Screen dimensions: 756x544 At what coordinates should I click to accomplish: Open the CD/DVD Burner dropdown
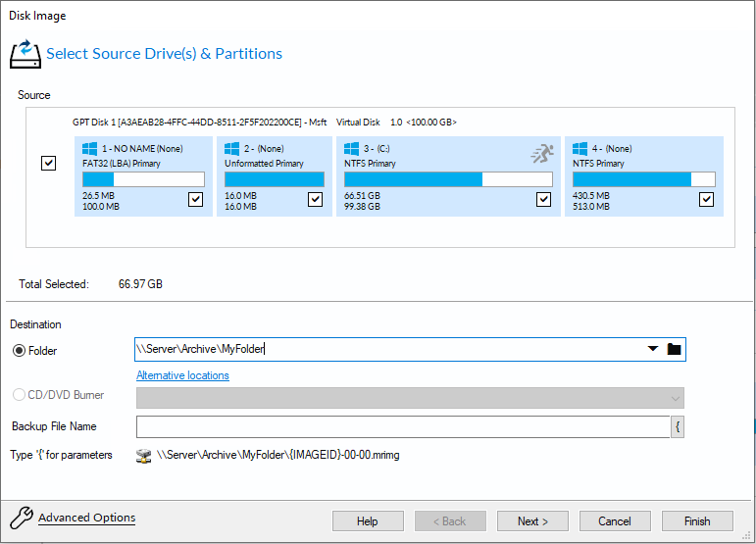(x=675, y=398)
